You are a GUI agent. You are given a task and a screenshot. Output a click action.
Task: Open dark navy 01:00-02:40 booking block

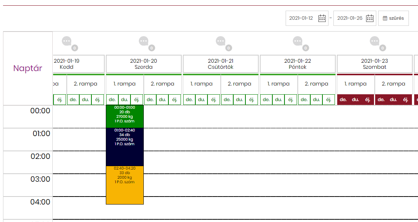point(124,147)
